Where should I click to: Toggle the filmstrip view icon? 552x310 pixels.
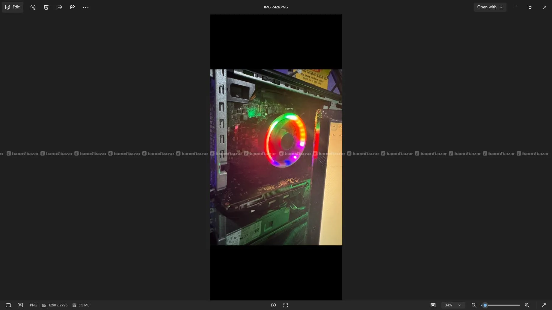click(8, 305)
